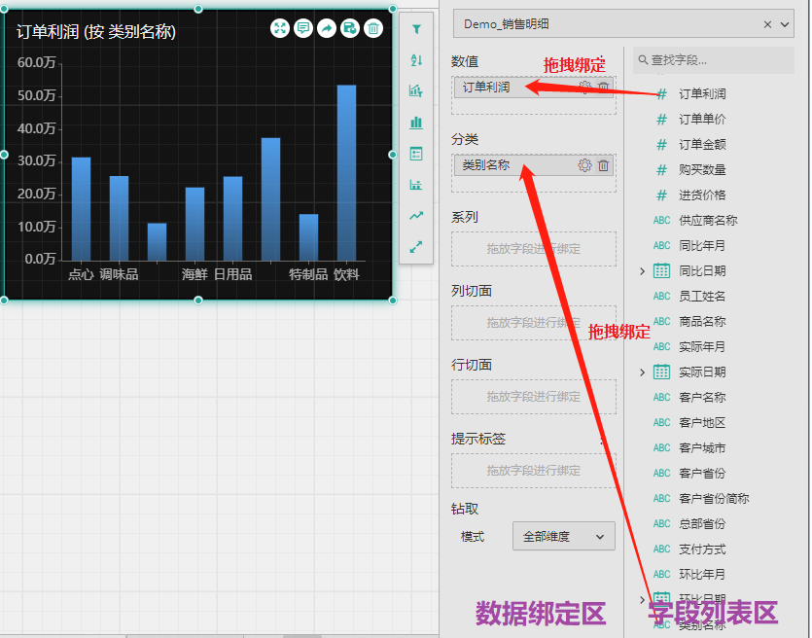Select the 实际年月 field
812x638 pixels.
[x=702, y=346]
